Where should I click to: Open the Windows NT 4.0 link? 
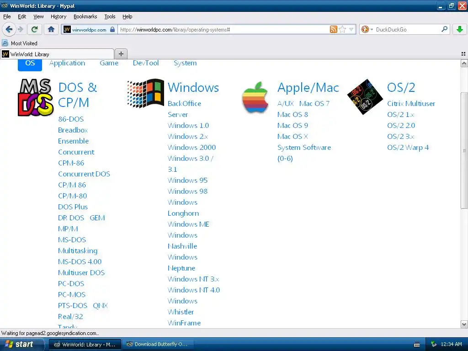tap(194, 290)
